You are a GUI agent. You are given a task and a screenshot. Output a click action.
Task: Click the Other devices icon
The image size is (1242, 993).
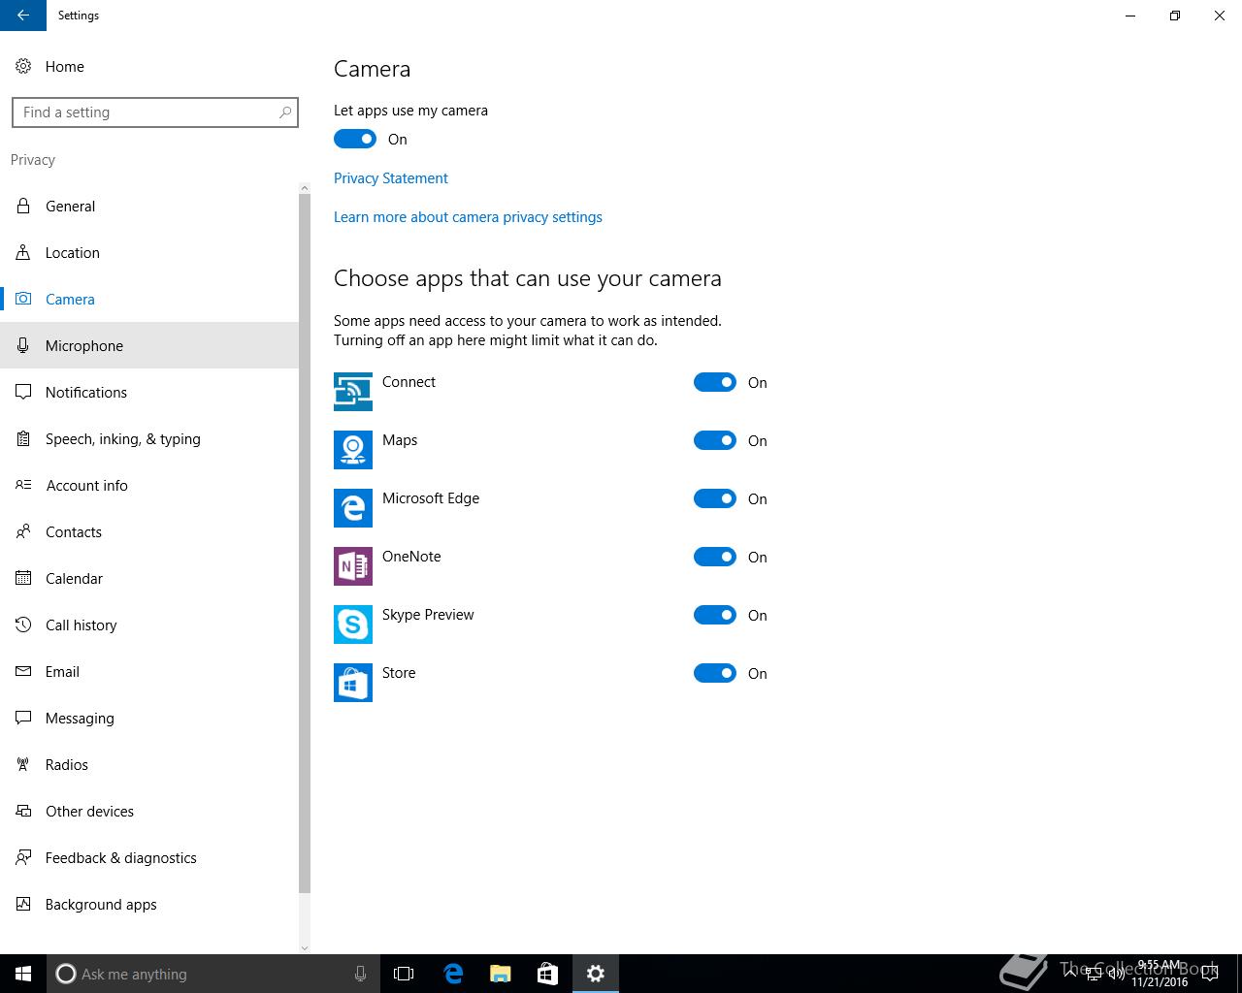point(23,812)
